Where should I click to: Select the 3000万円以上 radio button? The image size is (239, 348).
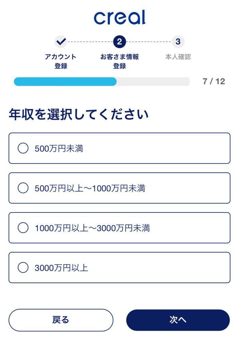coord(23,267)
